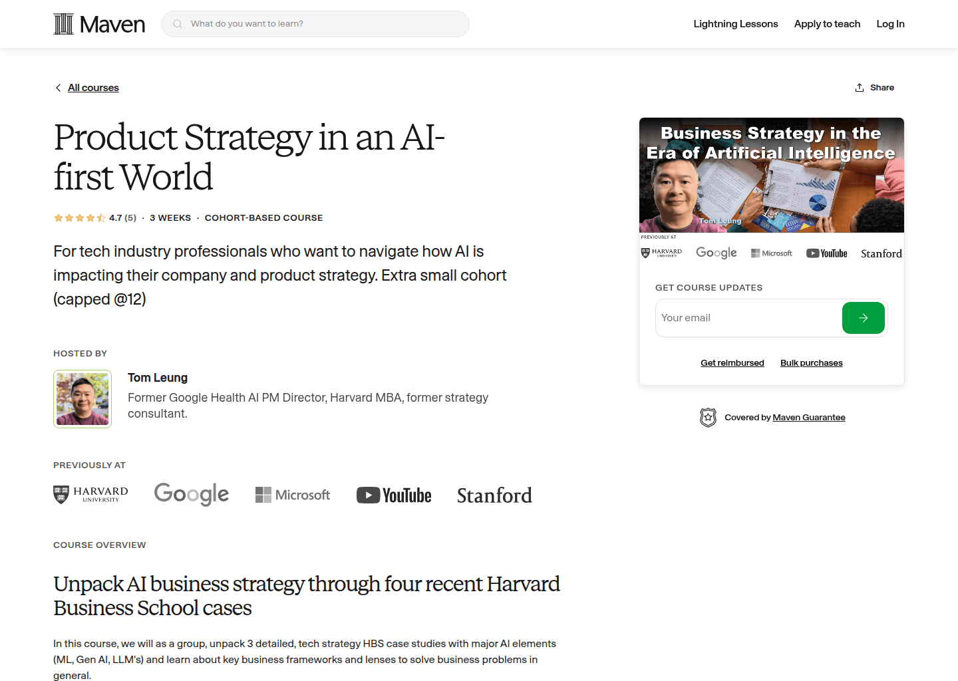Viewport: 958px width, 681px height.
Task: Click the Log In link
Action: pyautogui.click(x=890, y=23)
